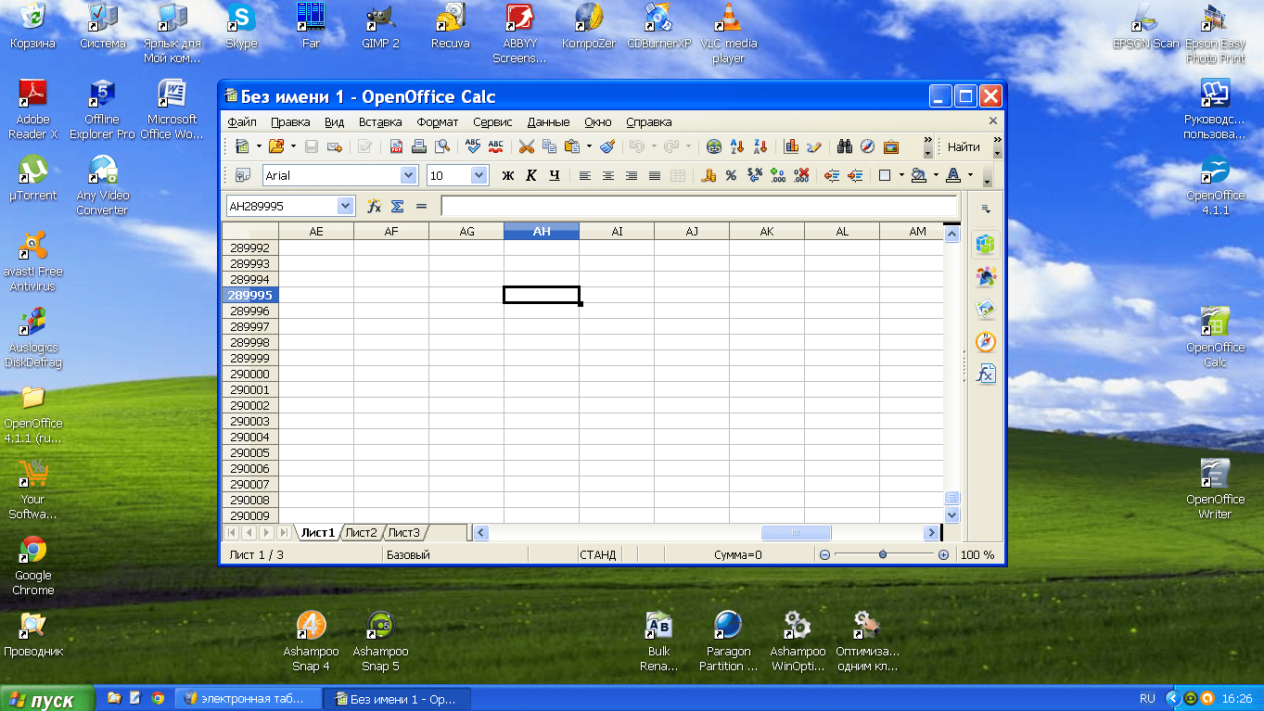The image size is (1264, 711).
Task: Open Find & Replace binoculars icon
Action: coord(845,146)
